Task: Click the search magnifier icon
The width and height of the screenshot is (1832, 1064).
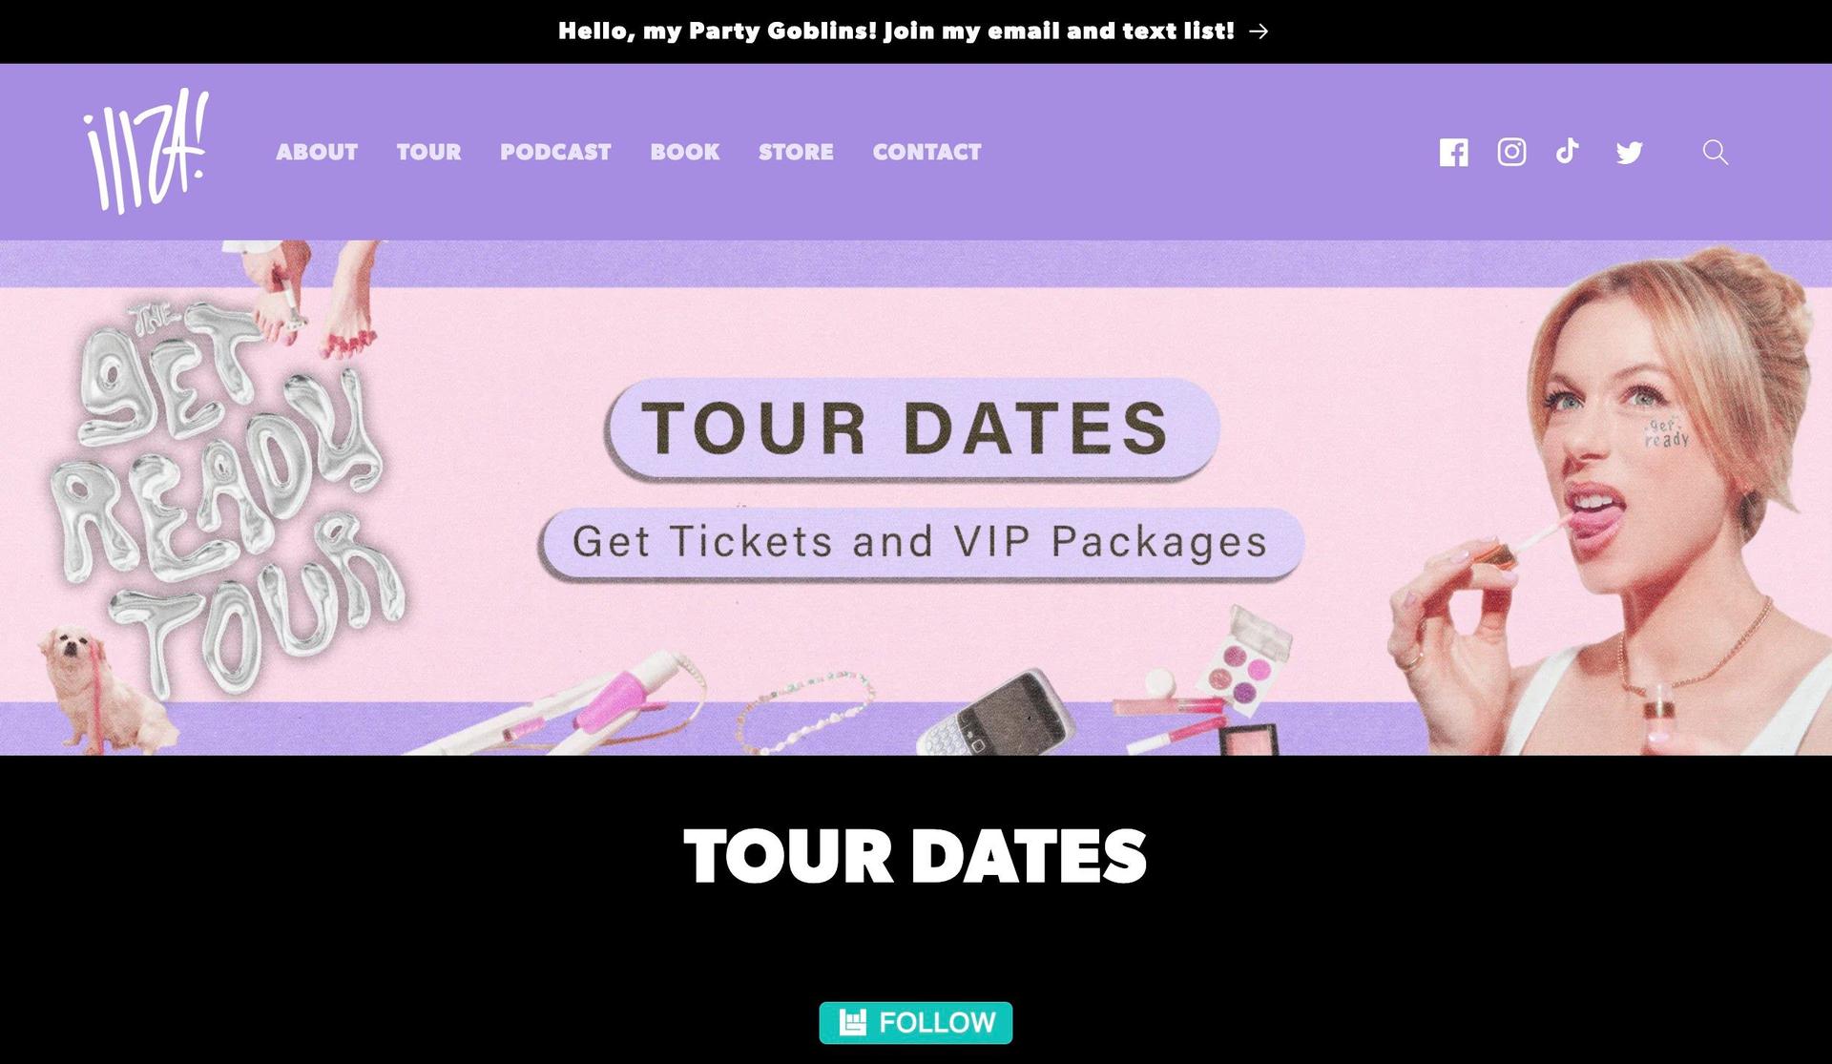Action: coord(1716,153)
